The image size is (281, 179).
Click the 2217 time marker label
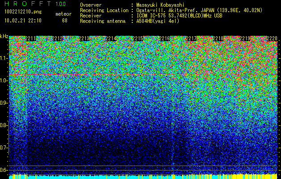pos(191,38)
